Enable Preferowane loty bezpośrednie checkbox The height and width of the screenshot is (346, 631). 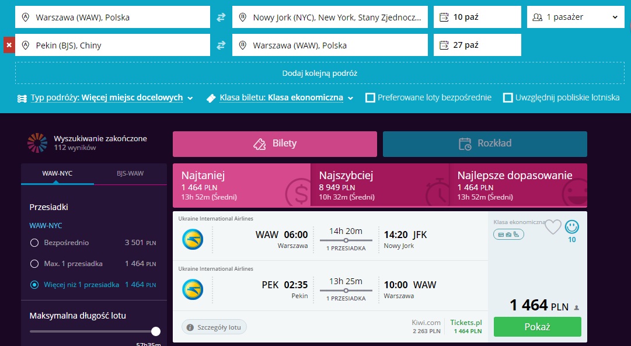point(370,98)
